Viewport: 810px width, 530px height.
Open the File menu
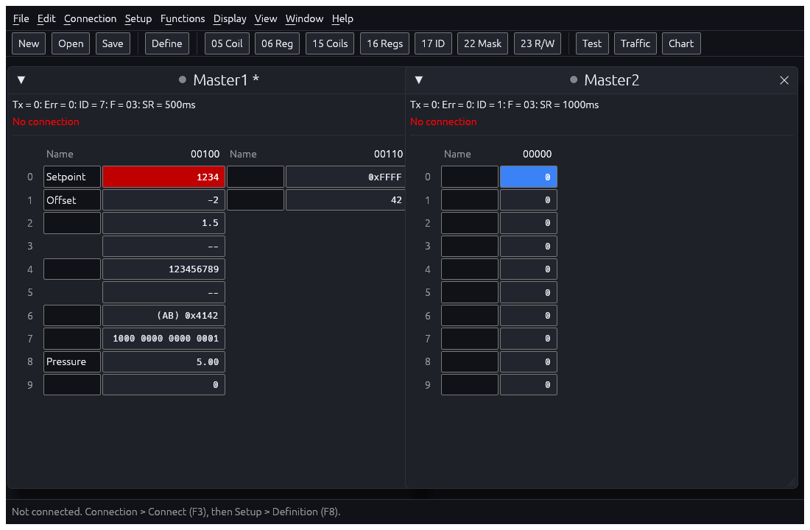tap(21, 18)
